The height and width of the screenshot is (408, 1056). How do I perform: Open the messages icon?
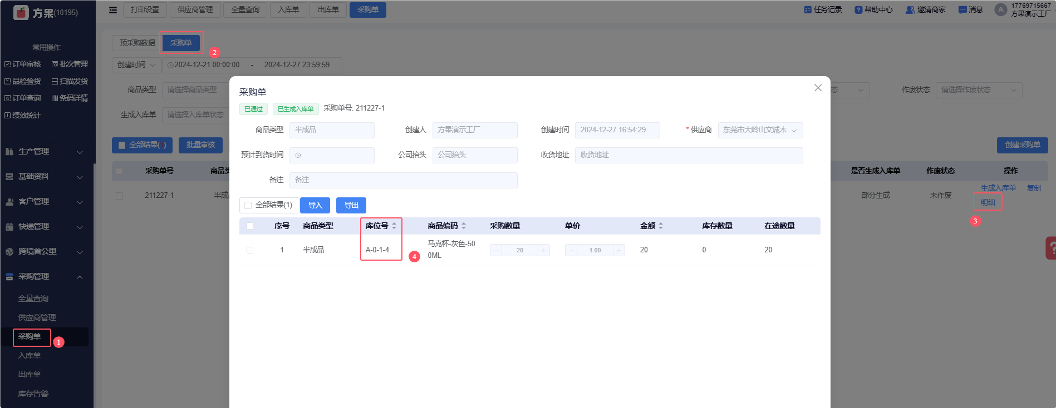click(x=962, y=10)
